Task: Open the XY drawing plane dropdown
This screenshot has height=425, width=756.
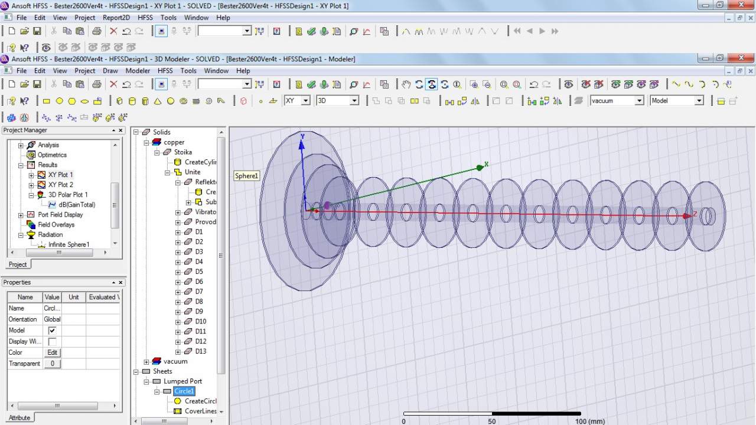Action: 305,101
